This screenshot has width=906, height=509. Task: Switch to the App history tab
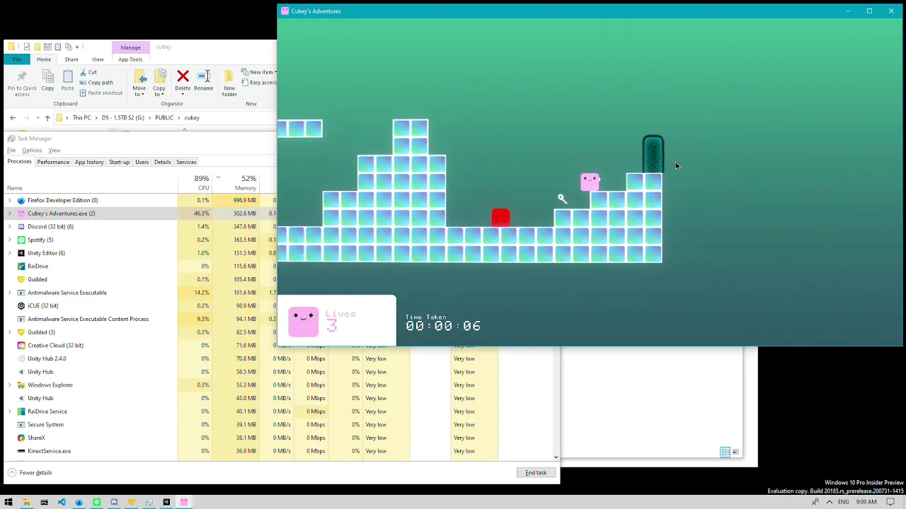(89, 162)
